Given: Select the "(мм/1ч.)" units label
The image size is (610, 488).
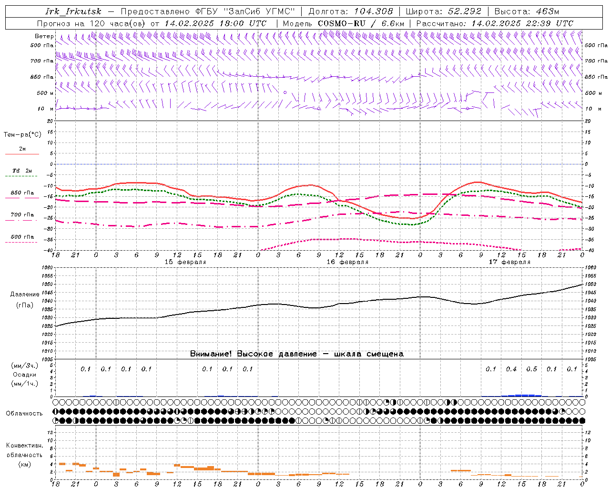Looking at the screenshot, I should click(x=25, y=384).
